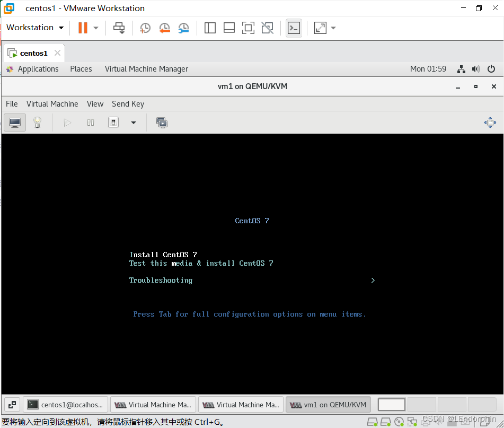Viewport: 504px width, 428px height.
Task: Click the stretch guest display icon
Action: point(320,28)
